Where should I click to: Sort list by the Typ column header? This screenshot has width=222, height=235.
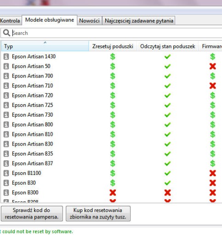pos(45,46)
